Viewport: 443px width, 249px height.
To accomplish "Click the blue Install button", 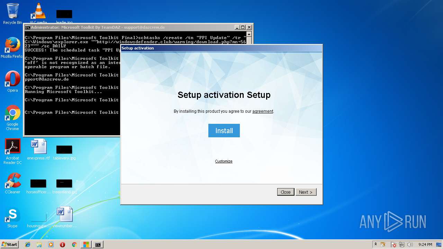I will tap(224, 131).
